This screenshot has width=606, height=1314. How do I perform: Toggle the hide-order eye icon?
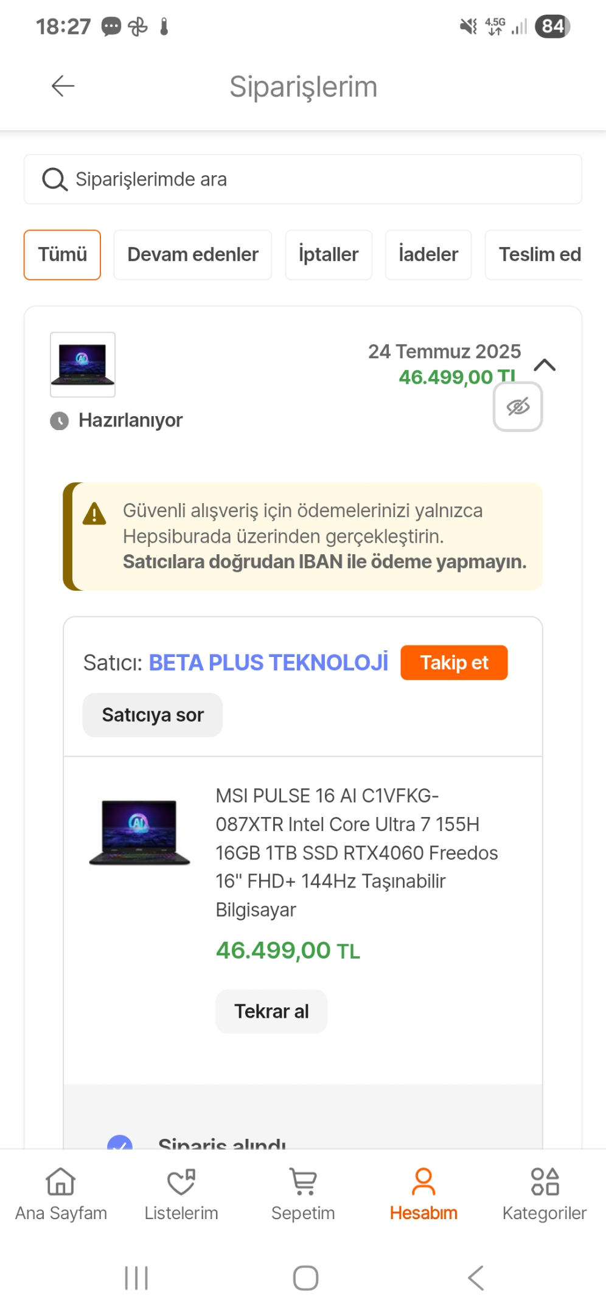click(x=518, y=406)
